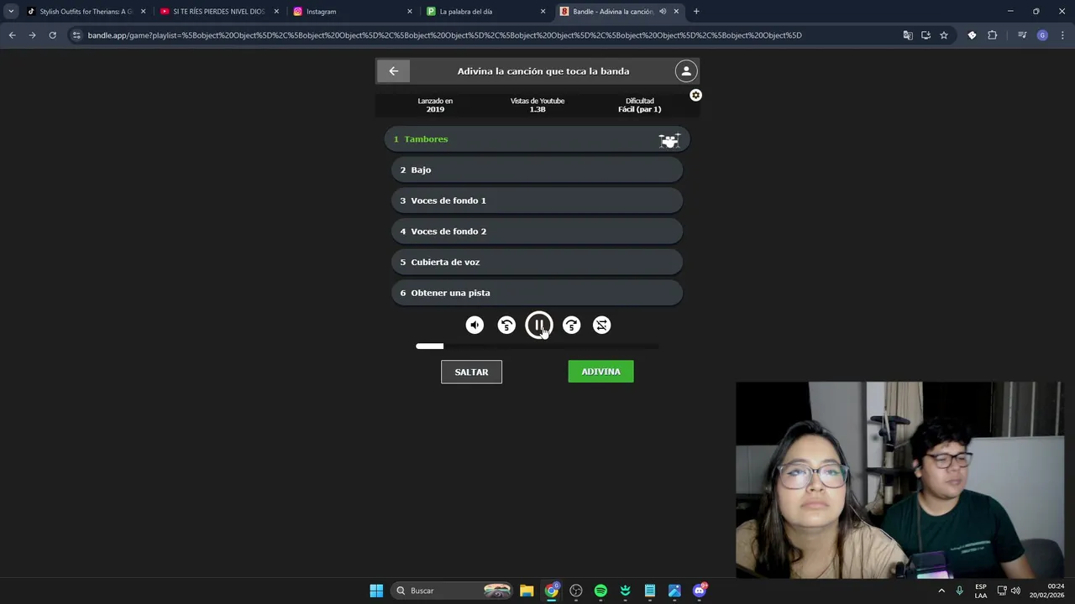
Task: Open File Explorer from taskbar
Action: pos(527,591)
